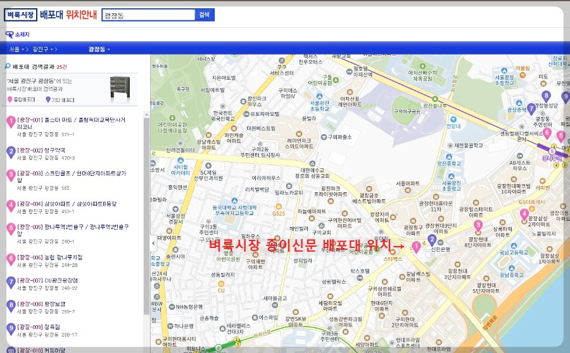Collapse the side panel with arrow handle
570x353 pixels.
[x=153, y=244]
